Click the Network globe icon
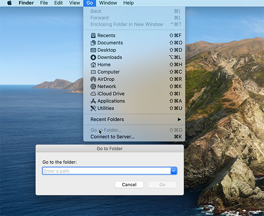The width and height of the screenshot is (264, 216). point(93,86)
